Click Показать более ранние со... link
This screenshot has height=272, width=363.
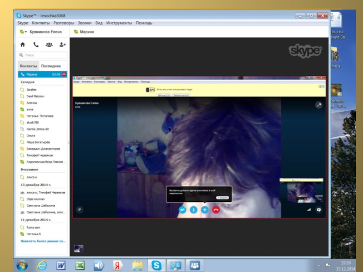tap(43, 241)
